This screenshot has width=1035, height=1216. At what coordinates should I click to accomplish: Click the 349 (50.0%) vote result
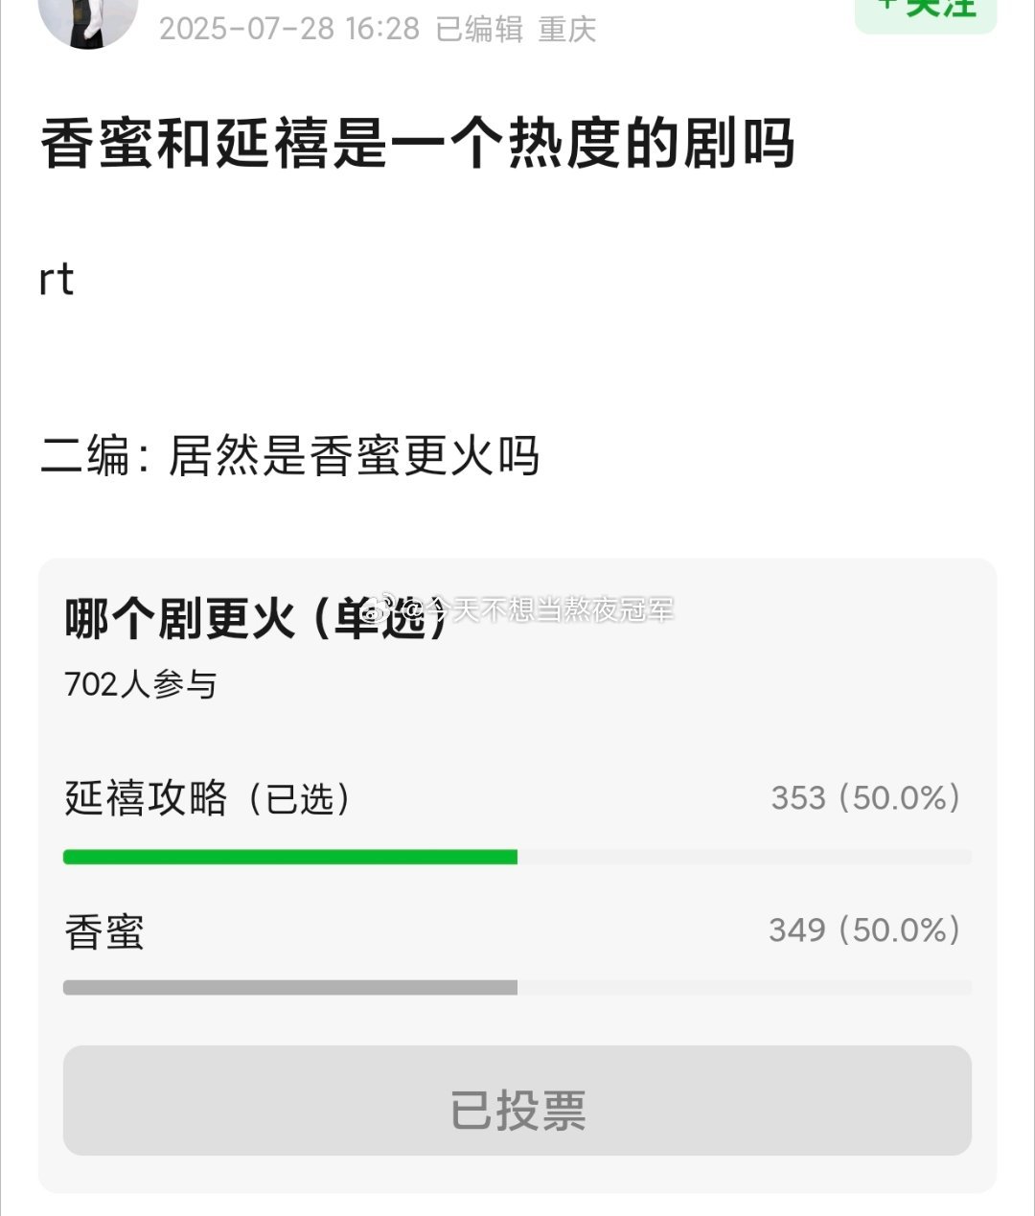tap(865, 929)
